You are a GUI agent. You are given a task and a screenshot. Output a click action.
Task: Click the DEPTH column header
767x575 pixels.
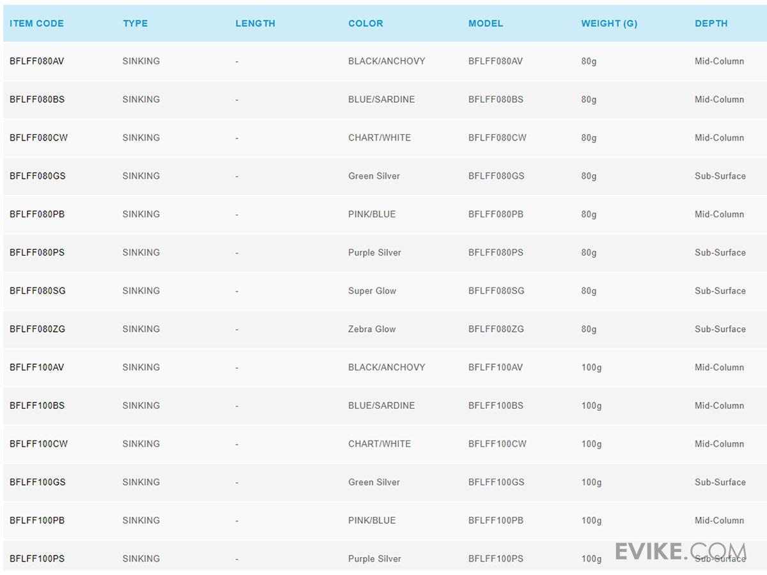[711, 24]
